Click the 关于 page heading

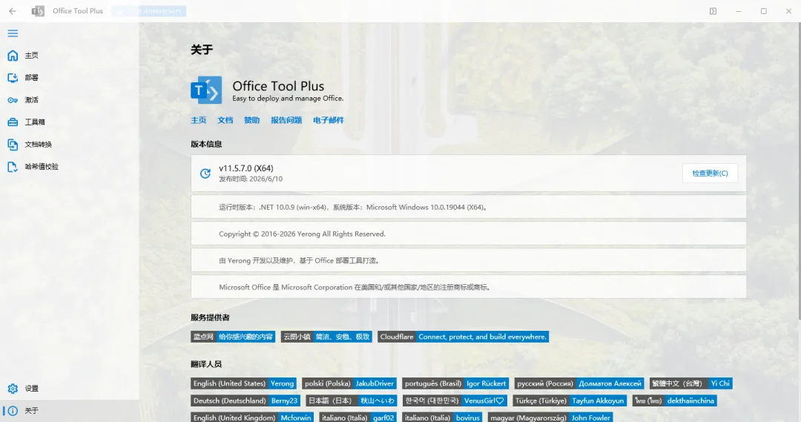coord(202,50)
